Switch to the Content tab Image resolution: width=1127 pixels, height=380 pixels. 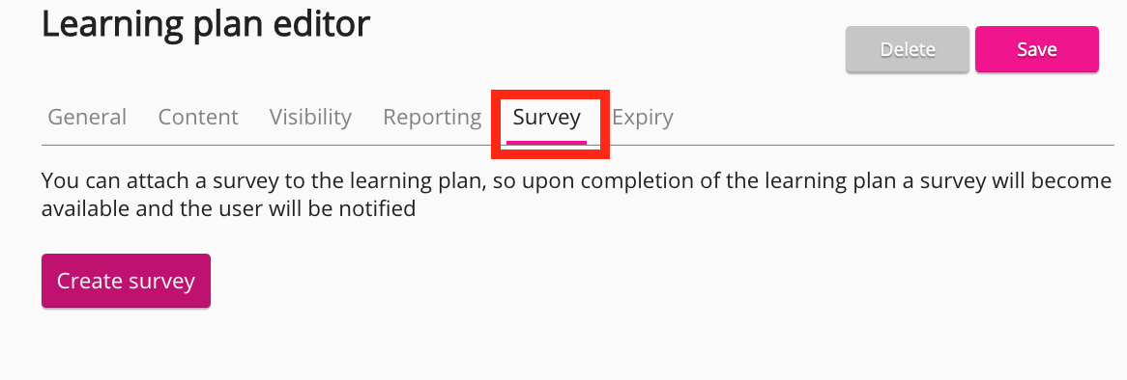point(197,117)
